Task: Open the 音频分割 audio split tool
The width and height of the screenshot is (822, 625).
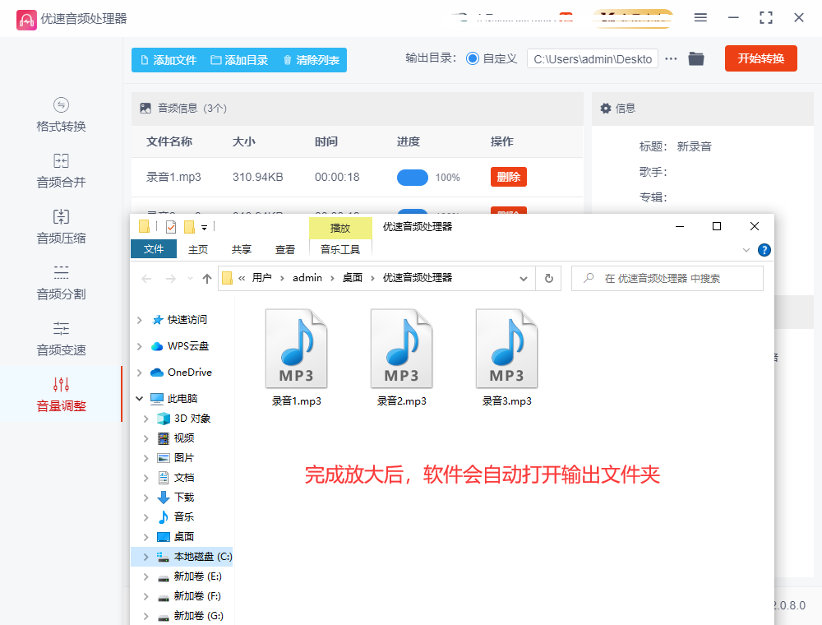Action: pyautogui.click(x=61, y=283)
